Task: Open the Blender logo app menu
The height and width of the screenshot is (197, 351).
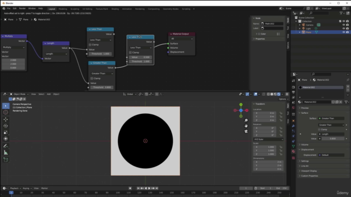Action: coord(4,9)
